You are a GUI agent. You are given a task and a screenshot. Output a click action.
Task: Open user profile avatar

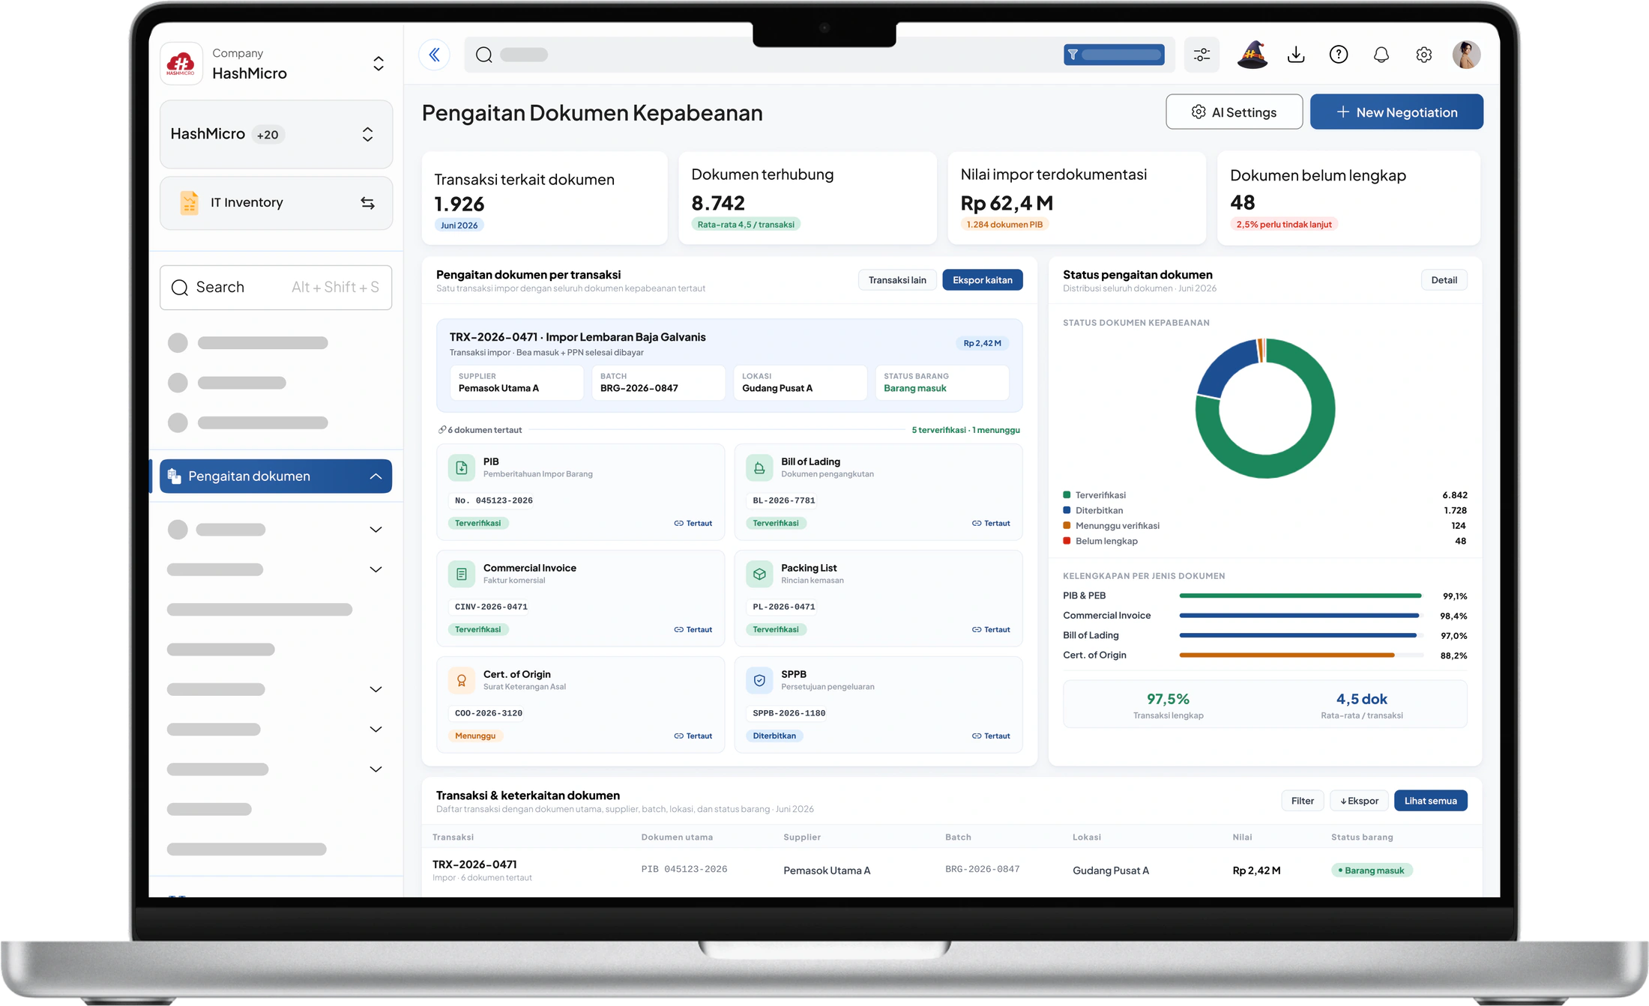click(1467, 55)
